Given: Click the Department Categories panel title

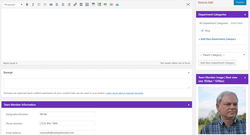Looking at the screenshot, I should [x=212, y=14].
